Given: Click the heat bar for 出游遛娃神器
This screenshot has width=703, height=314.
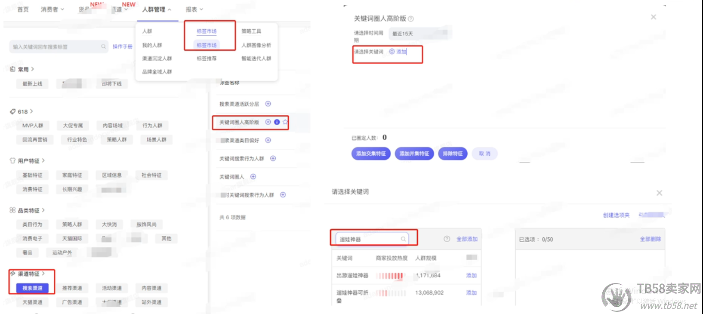Looking at the screenshot, I should pyautogui.click(x=390, y=276).
